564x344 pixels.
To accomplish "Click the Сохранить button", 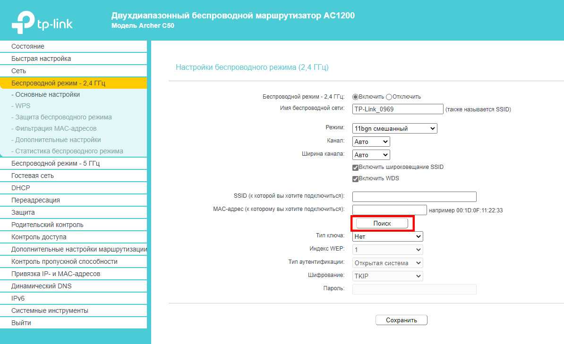I will [x=401, y=320].
